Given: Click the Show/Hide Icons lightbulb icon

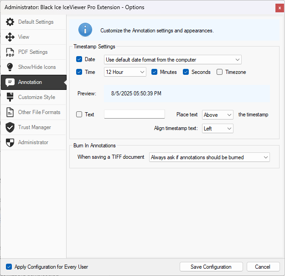Looking at the screenshot, I should tap(10, 67).
